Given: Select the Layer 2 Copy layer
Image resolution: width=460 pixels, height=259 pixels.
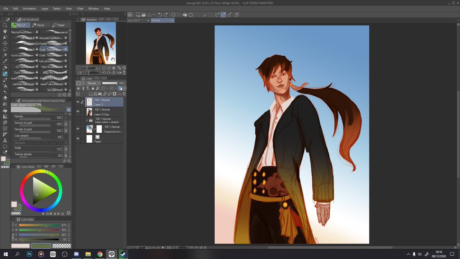Looking at the screenshot, I should pos(104,112).
